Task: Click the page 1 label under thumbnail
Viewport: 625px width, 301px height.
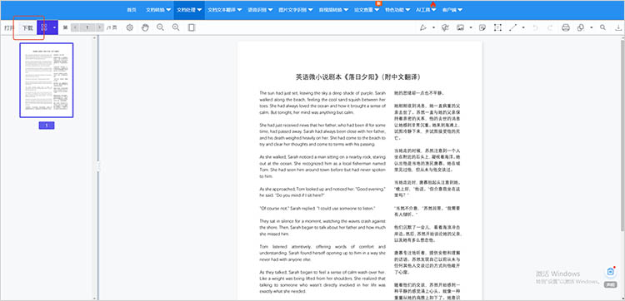Action: coord(47,126)
